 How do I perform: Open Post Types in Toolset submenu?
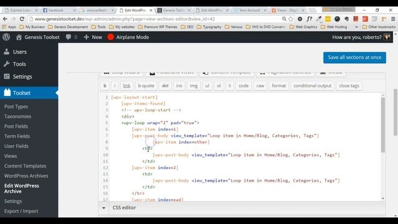coord(16,106)
